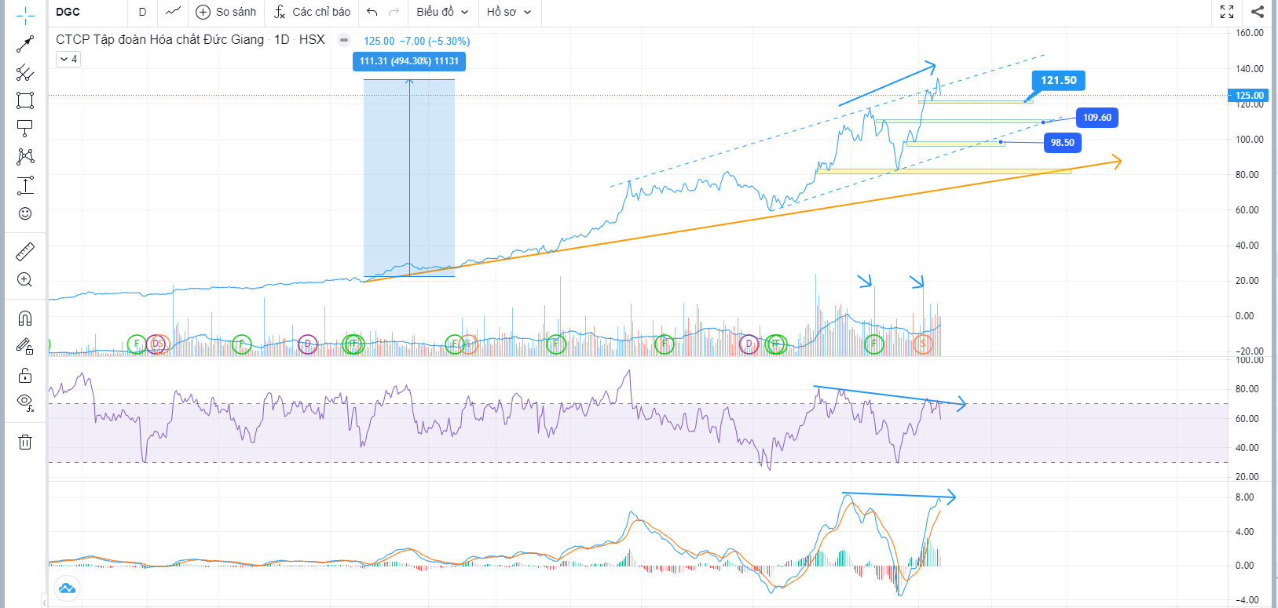Toggle the magnet snap mode
The width and height of the screenshot is (1278, 608).
click(x=25, y=318)
